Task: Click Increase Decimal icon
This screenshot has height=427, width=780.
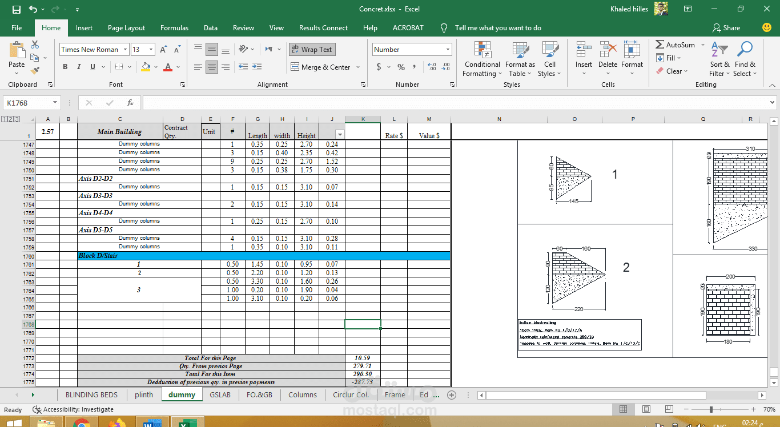Action: [x=432, y=67]
